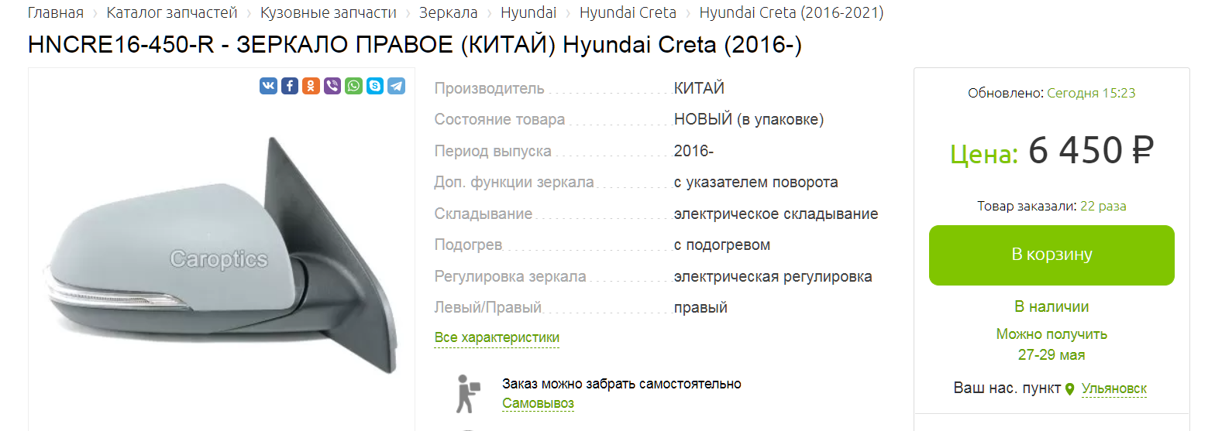Screen dimensions: 1215x431
Task: Open Hyundai breadcrumb link
Action: 528,12
